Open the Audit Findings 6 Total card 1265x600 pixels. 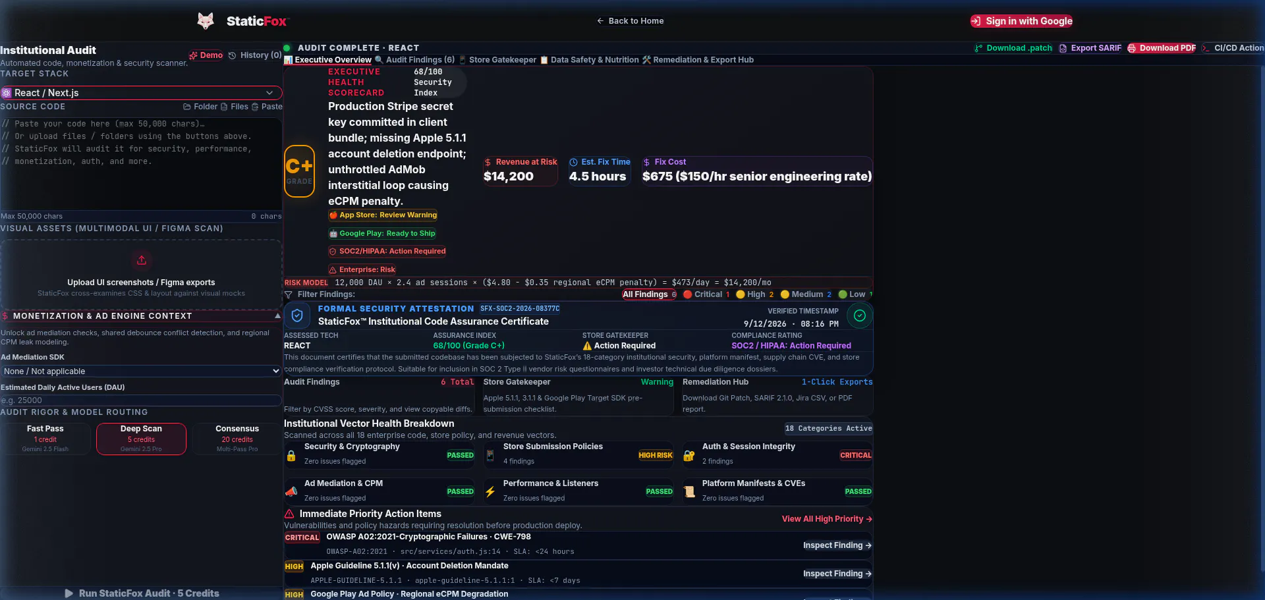click(x=379, y=395)
